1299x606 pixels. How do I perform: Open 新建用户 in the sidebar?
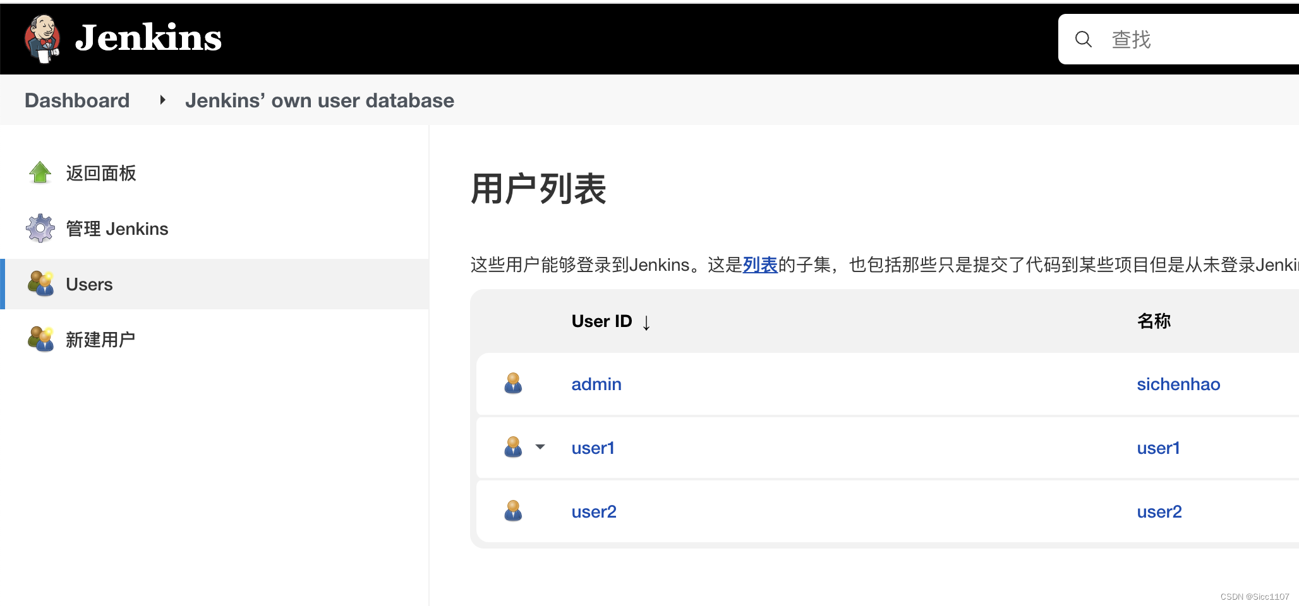pyautogui.click(x=100, y=340)
